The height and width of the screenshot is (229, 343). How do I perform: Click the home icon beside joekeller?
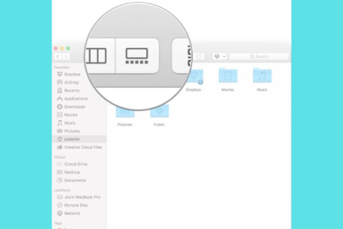point(59,139)
